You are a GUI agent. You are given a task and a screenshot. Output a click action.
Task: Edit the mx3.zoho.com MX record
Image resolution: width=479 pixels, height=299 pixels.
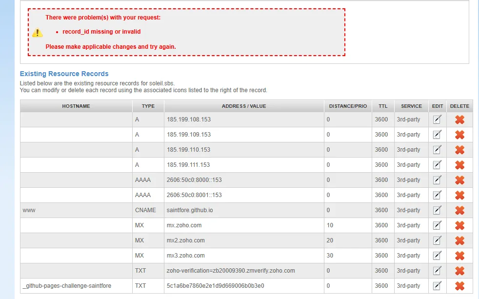coord(437,256)
